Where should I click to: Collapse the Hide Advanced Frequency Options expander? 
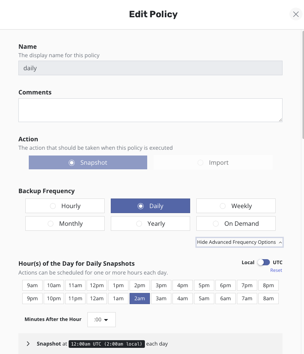tap(239, 242)
